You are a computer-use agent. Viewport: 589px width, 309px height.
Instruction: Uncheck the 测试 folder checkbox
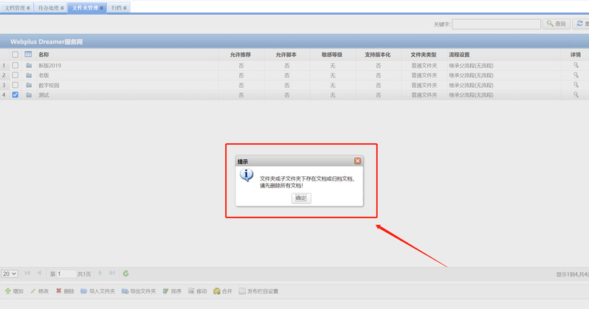15,94
